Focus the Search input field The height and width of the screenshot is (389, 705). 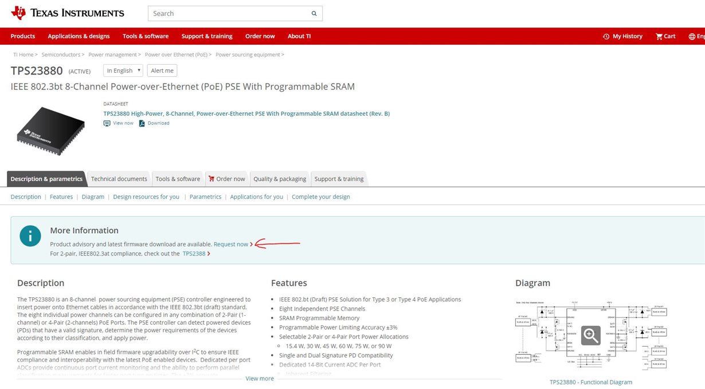pyautogui.click(x=229, y=13)
